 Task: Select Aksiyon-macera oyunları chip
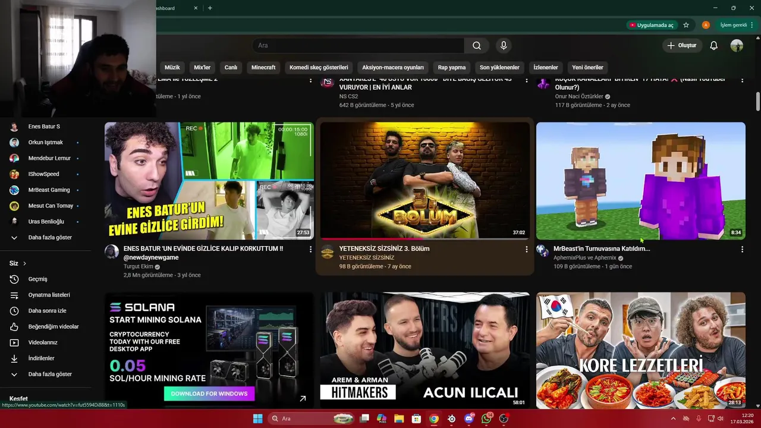tap(393, 67)
